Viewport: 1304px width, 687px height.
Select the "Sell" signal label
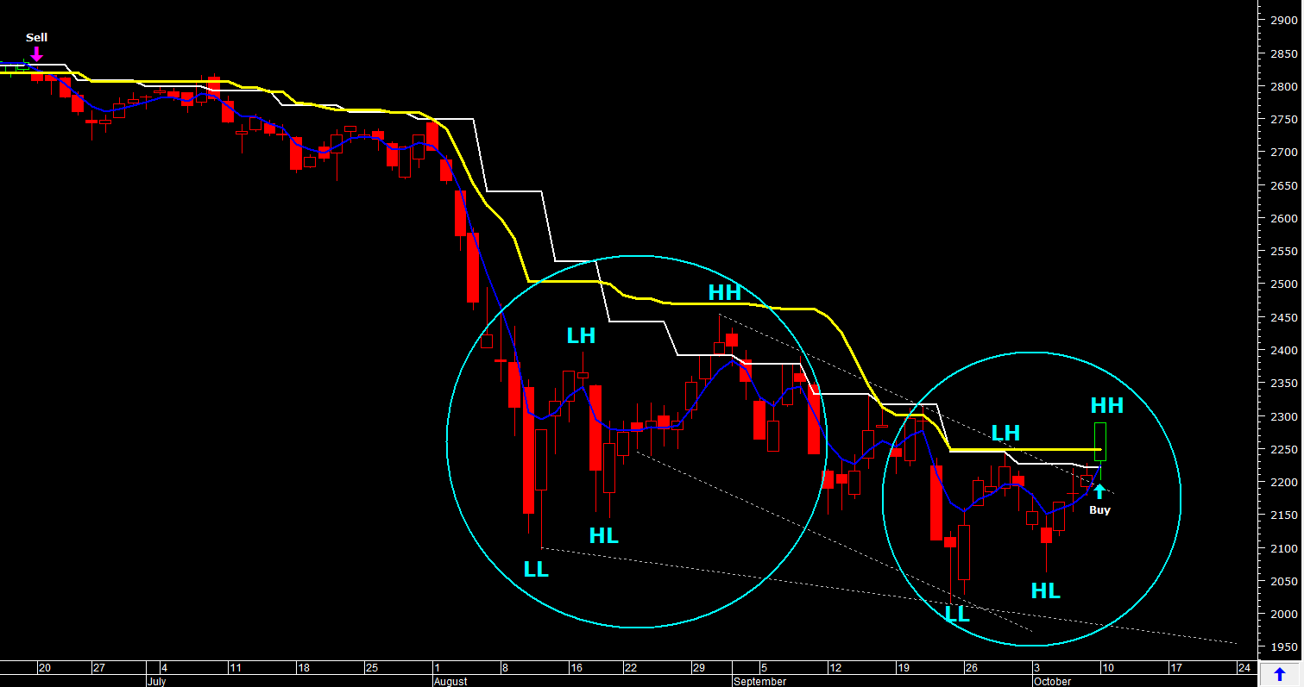[36, 37]
